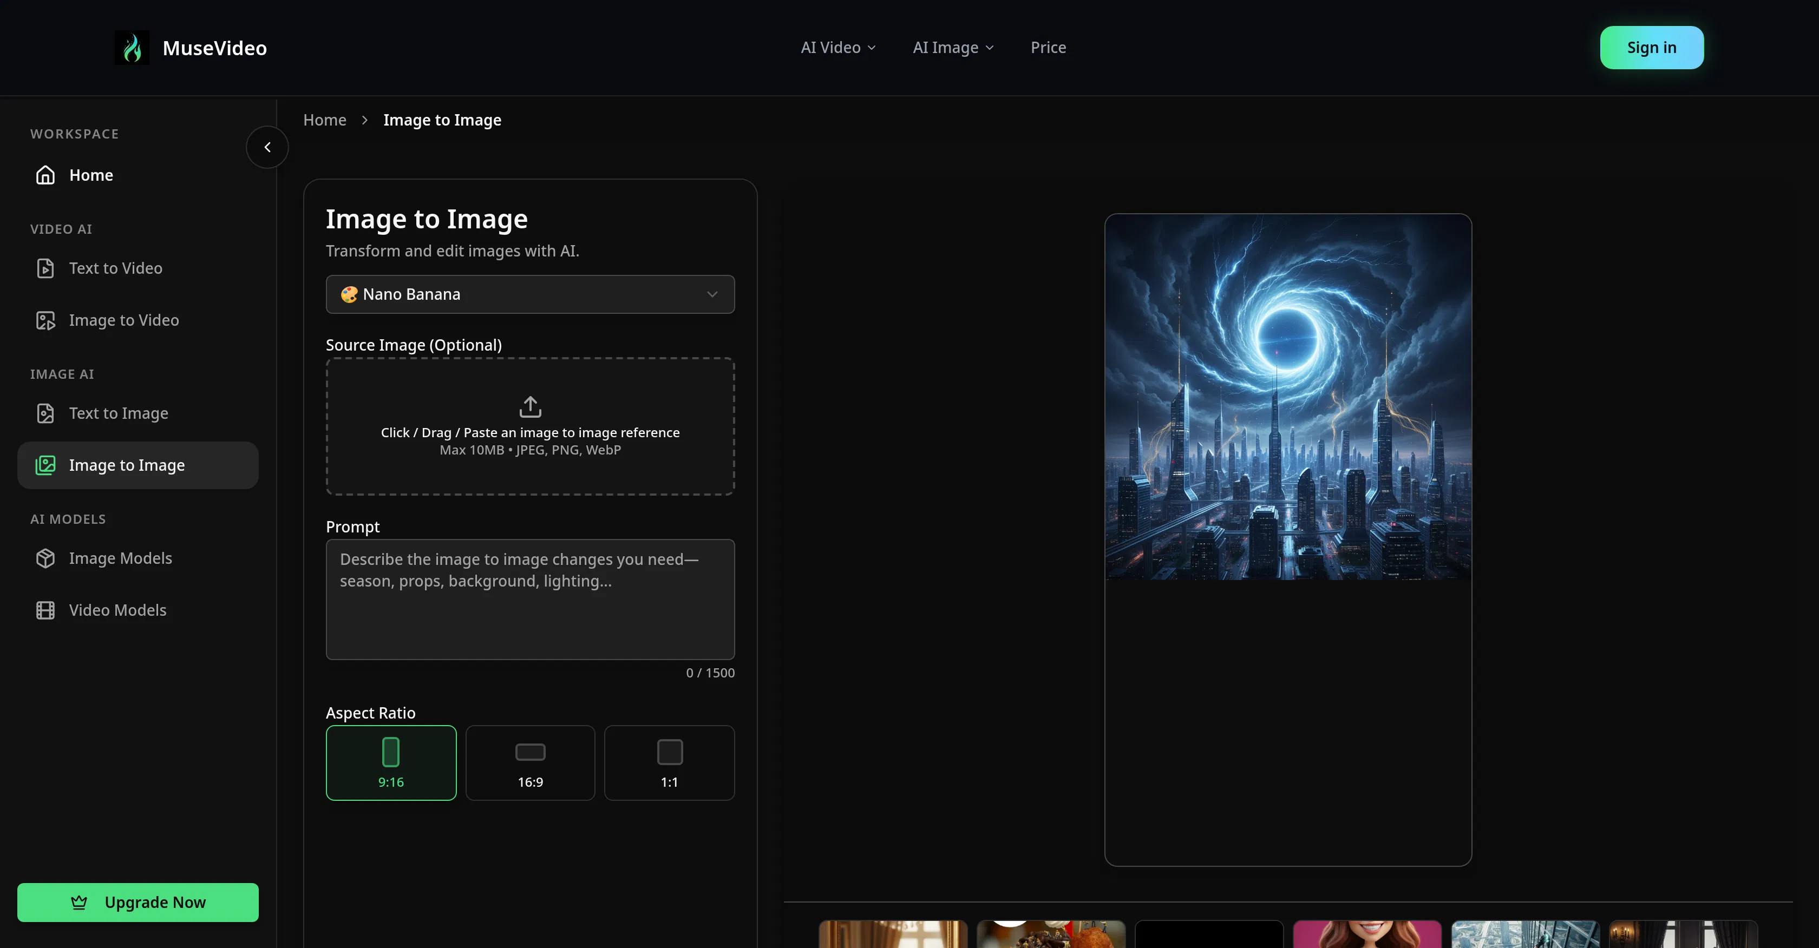Click the upload icon in Source Image area
Screen dimensions: 1819x948
point(529,406)
